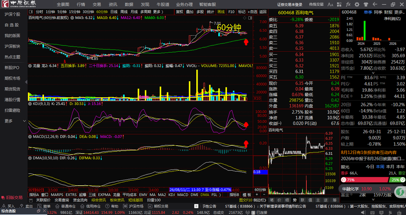
Task: Click the plus icon before 示性公告
Action: pyautogui.click(x=196, y=206)
